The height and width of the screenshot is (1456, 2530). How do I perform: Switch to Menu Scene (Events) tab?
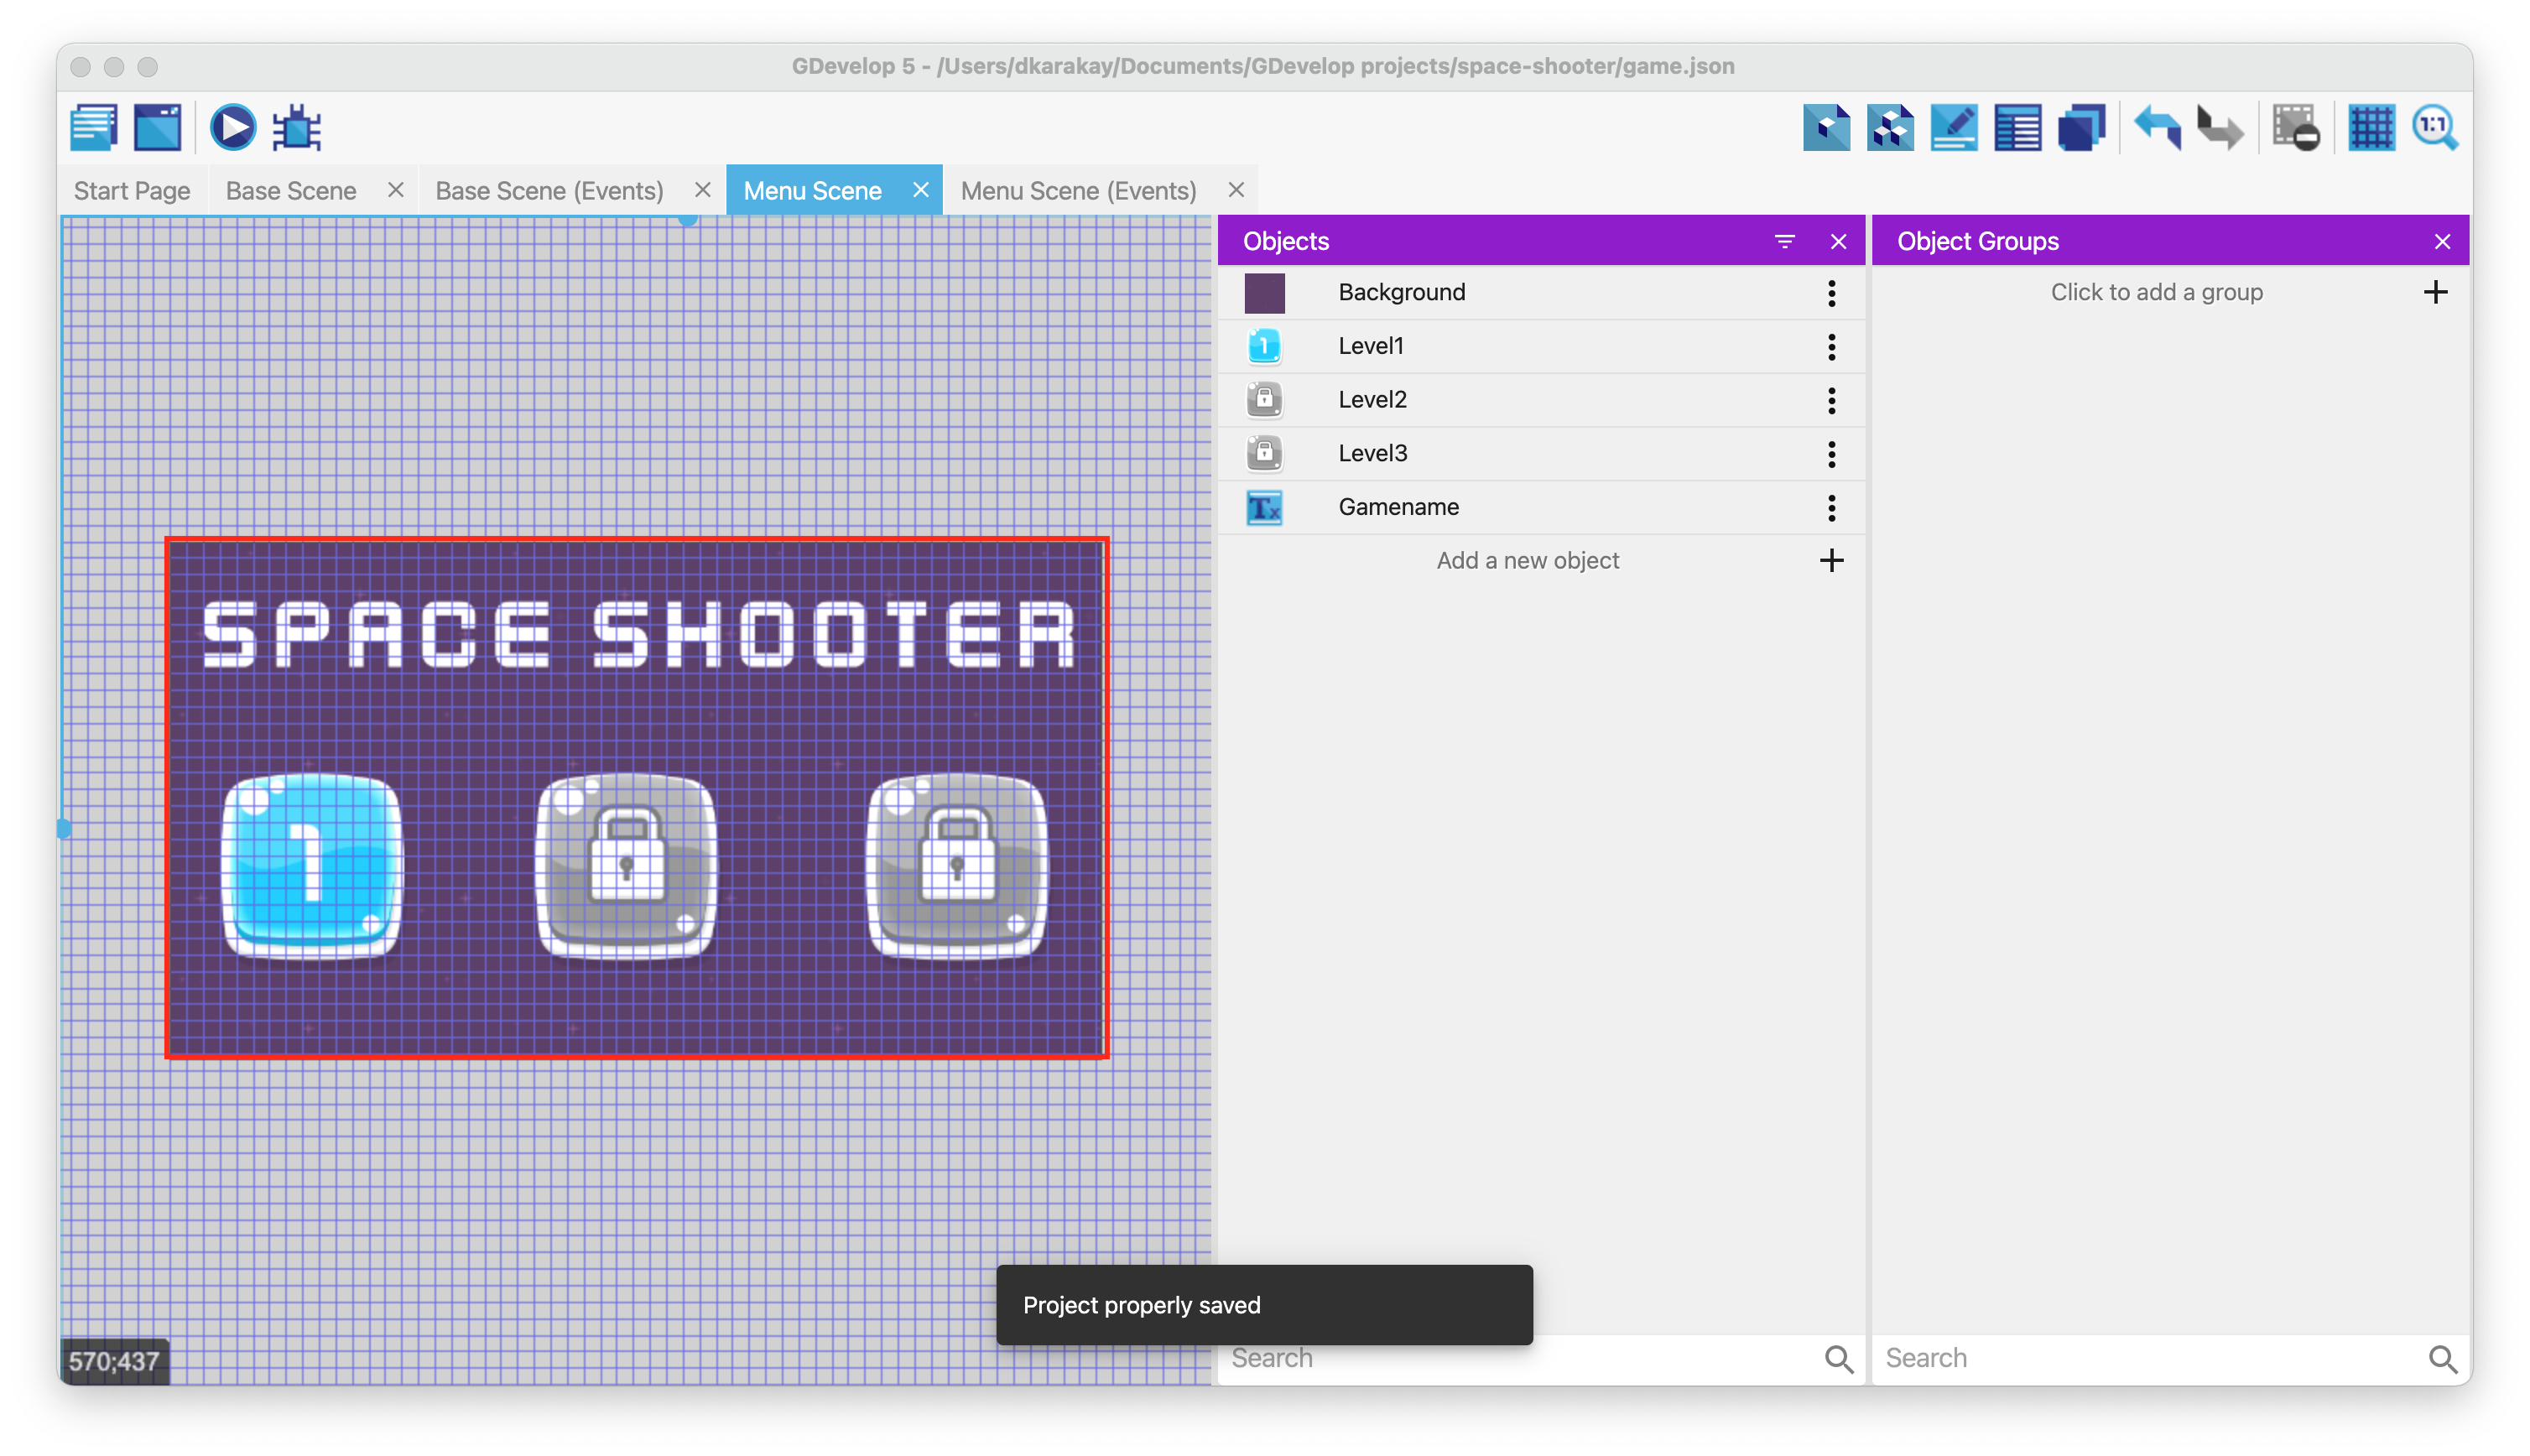[1078, 190]
